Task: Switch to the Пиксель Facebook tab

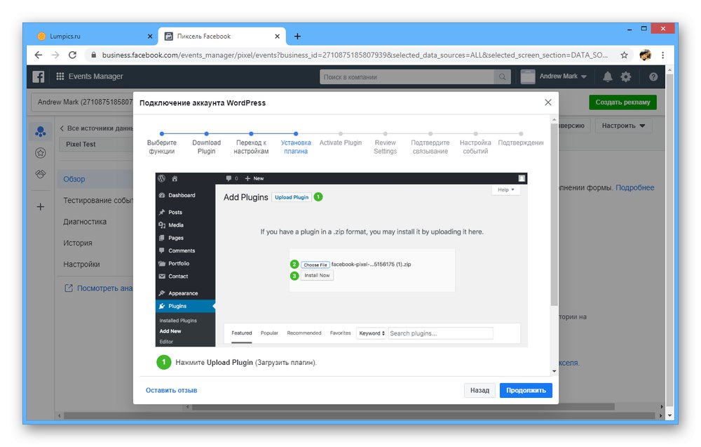Action: pyautogui.click(x=222, y=36)
